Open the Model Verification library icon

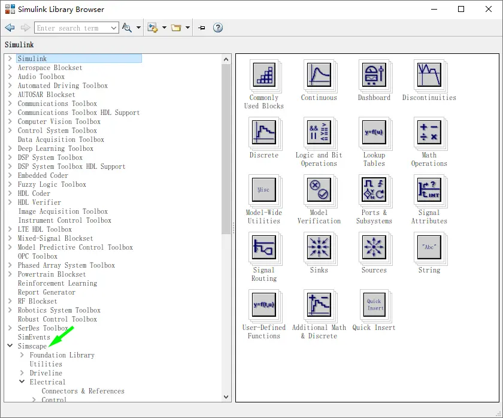[319, 190]
